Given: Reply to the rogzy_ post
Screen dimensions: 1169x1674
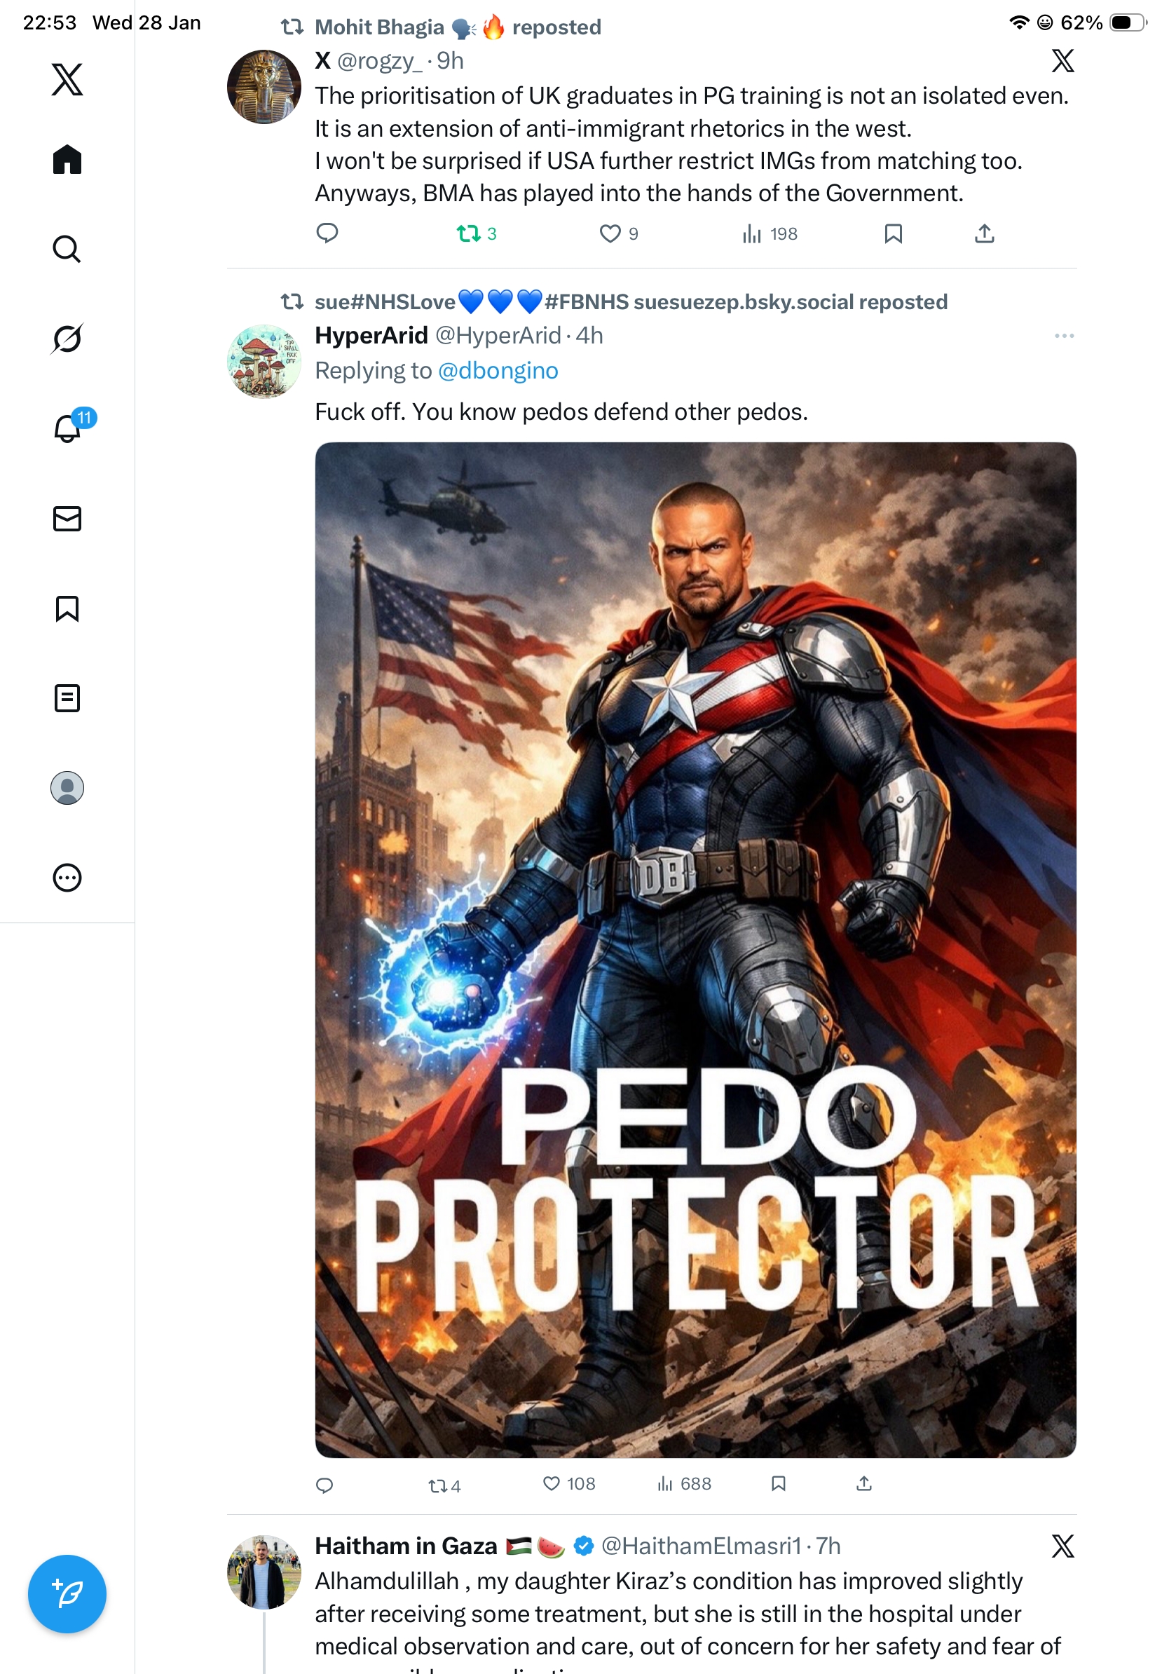Looking at the screenshot, I should pyautogui.click(x=327, y=233).
